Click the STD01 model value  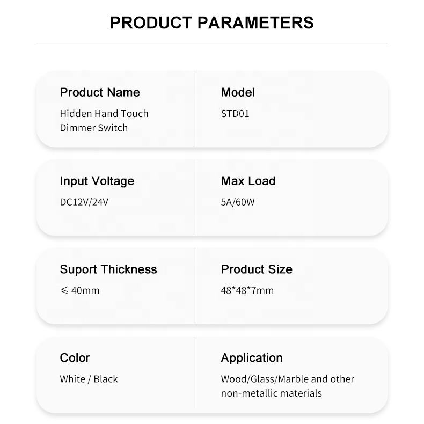[235, 114]
